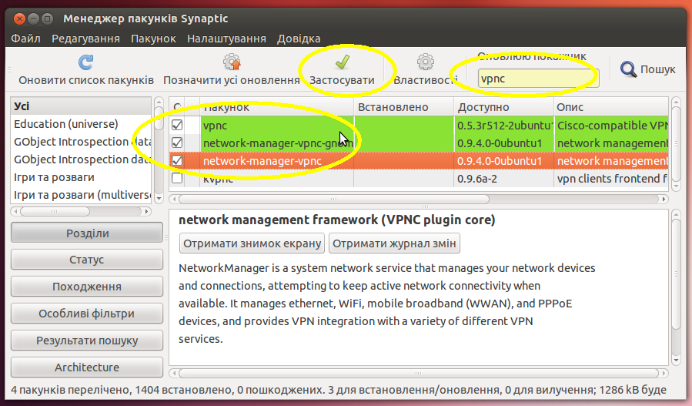The height and width of the screenshot is (406, 692).
Task: Open the Довідка menu
Action: click(x=299, y=39)
